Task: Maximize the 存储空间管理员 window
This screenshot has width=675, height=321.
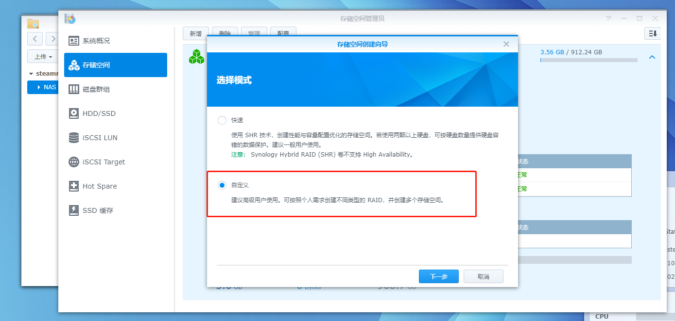Action: (x=640, y=18)
